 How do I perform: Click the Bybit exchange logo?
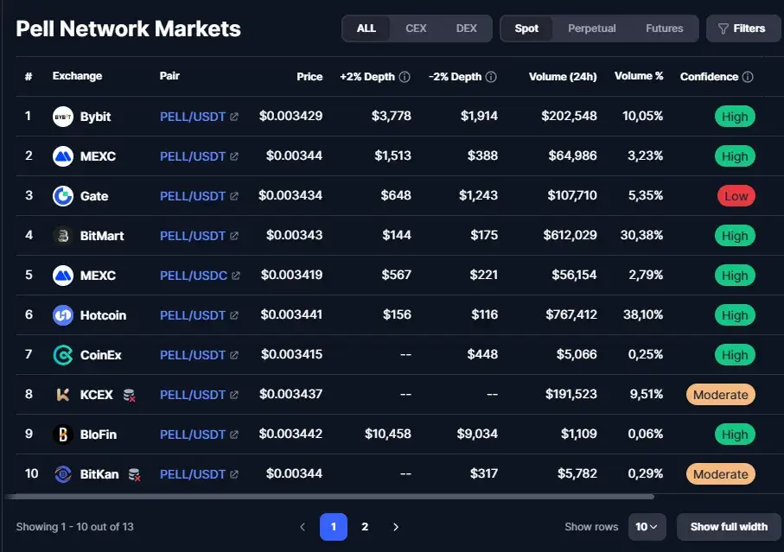point(63,117)
